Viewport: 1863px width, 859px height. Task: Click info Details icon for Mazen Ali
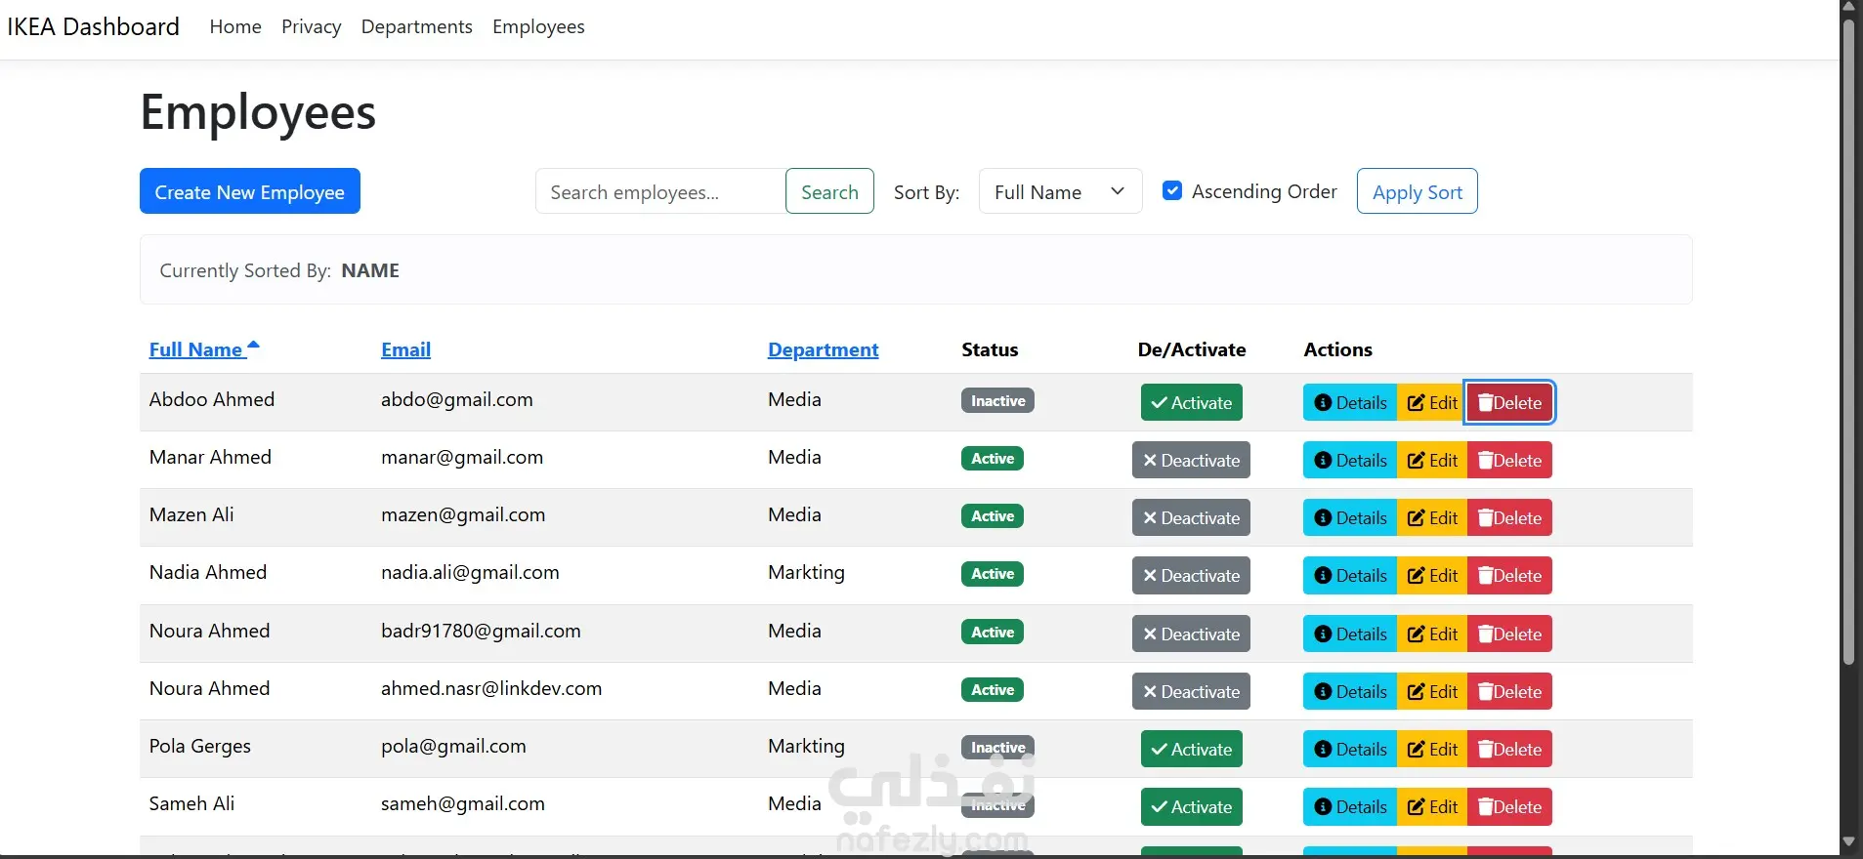(1323, 518)
